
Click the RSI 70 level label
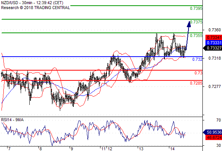click(219, 120)
